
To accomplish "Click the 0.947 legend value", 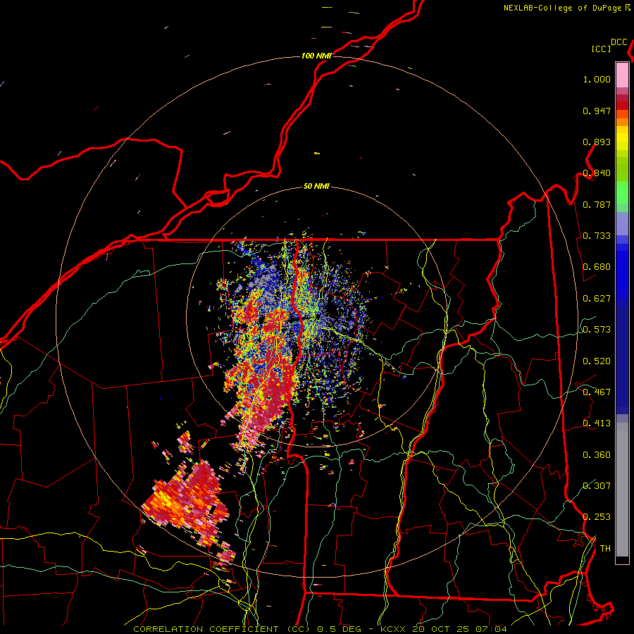I will [597, 111].
